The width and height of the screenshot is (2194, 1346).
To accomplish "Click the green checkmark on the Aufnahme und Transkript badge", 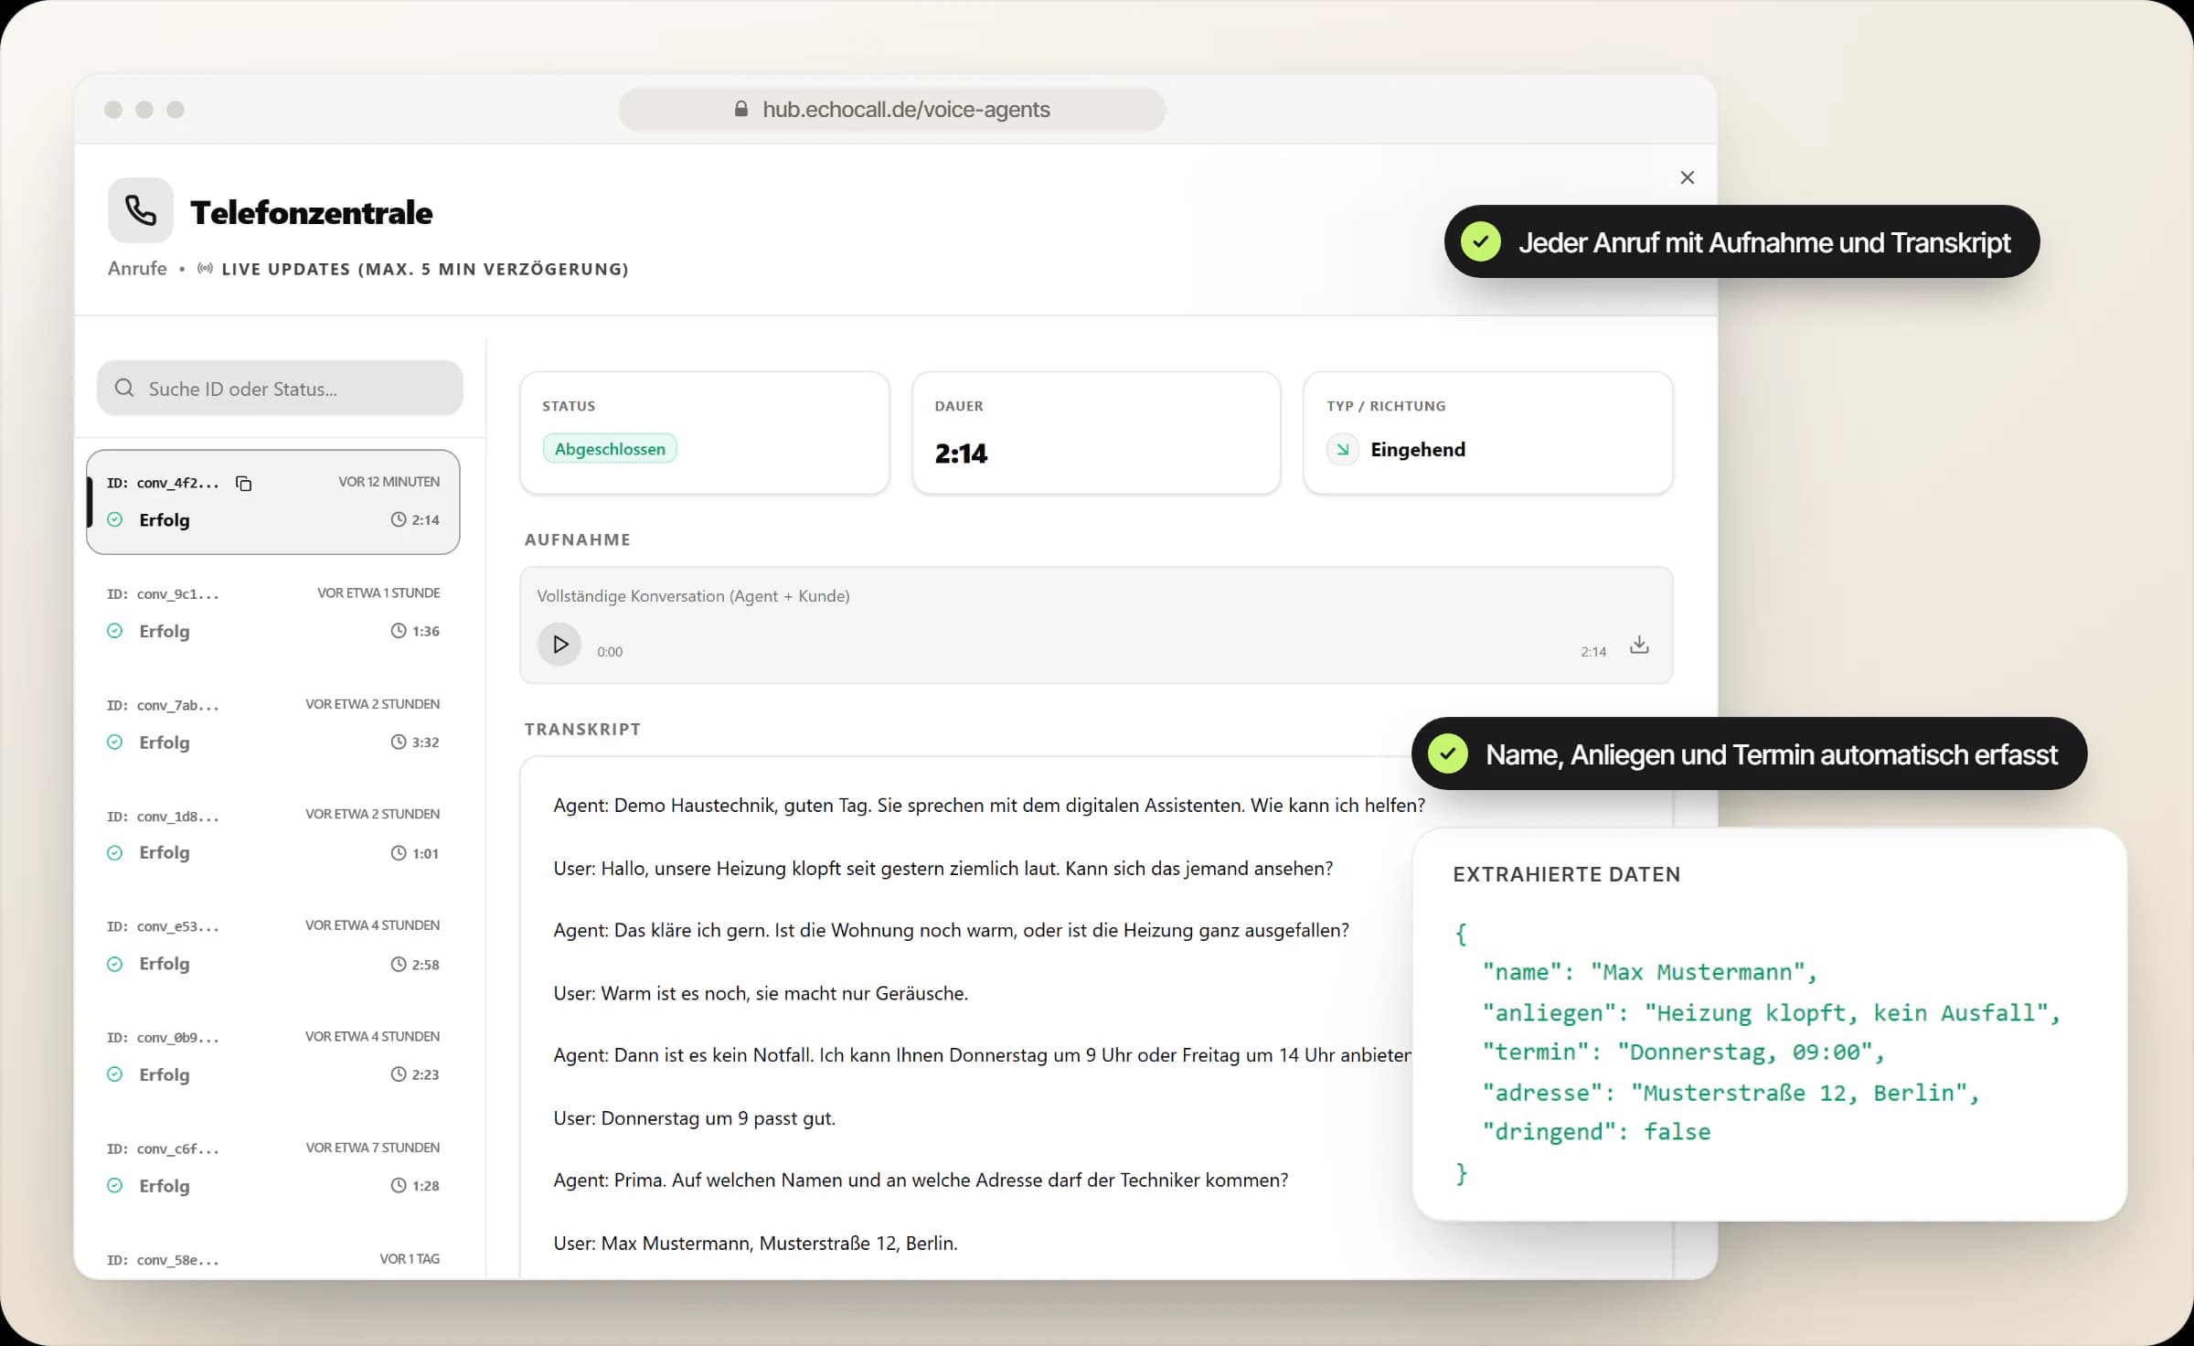I will tap(1481, 241).
